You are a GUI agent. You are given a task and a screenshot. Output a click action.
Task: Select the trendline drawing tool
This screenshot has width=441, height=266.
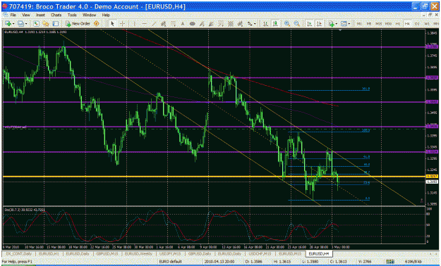click(154, 24)
